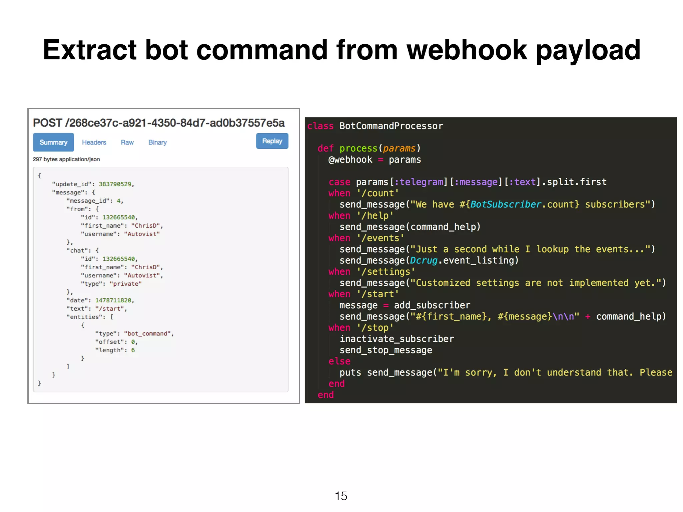The height and width of the screenshot is (512, 683).
Task: Click the "from": { line
Action: (83, 209)
